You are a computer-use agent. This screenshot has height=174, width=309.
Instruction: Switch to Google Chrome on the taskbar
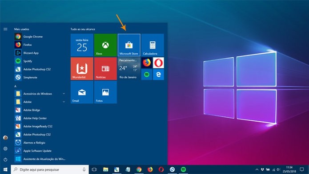click(139, 170)
